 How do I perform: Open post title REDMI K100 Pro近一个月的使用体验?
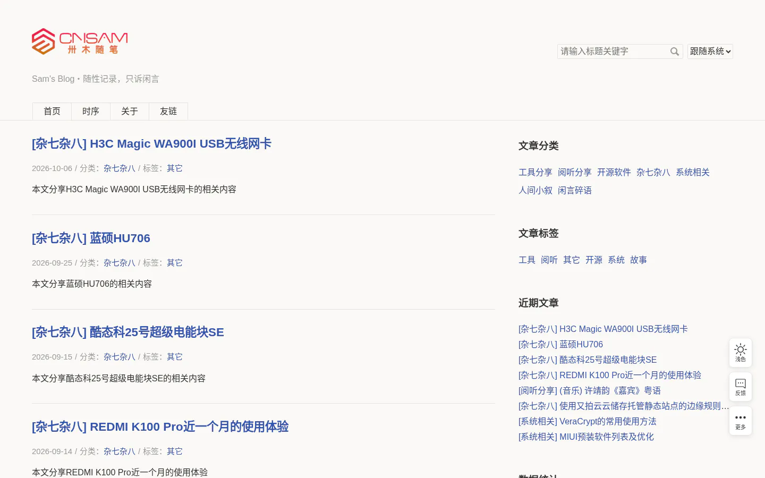point(160,427)
